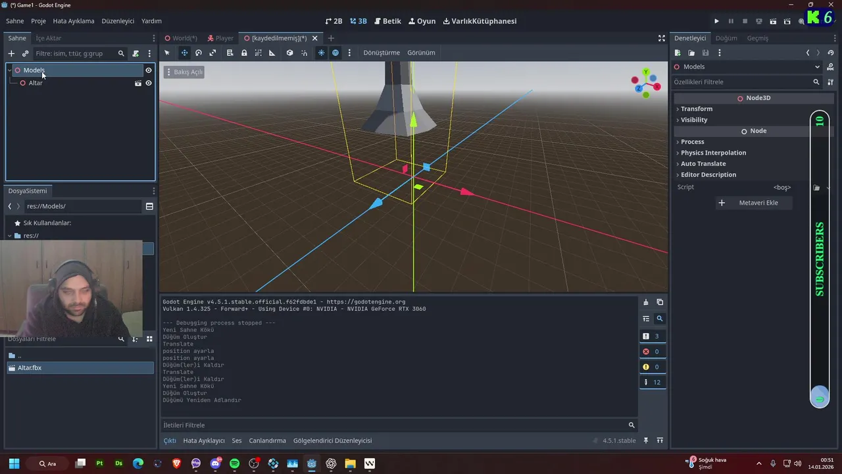The height and width of the screenshot is (474, 842).
Task: Toggle Use Snap in the 3D toolbar
Action: click(x=304, y=53)
